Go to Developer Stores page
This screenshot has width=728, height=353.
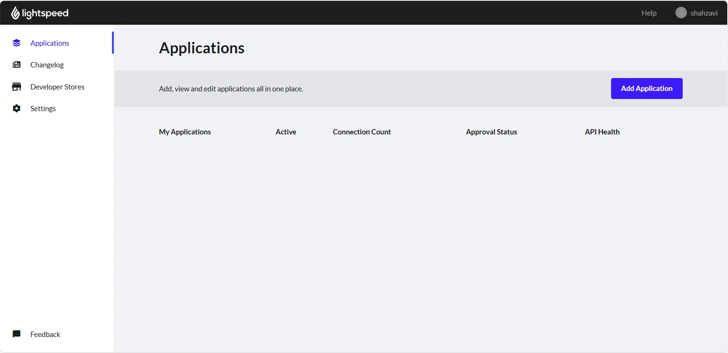[x=57, y=87]
